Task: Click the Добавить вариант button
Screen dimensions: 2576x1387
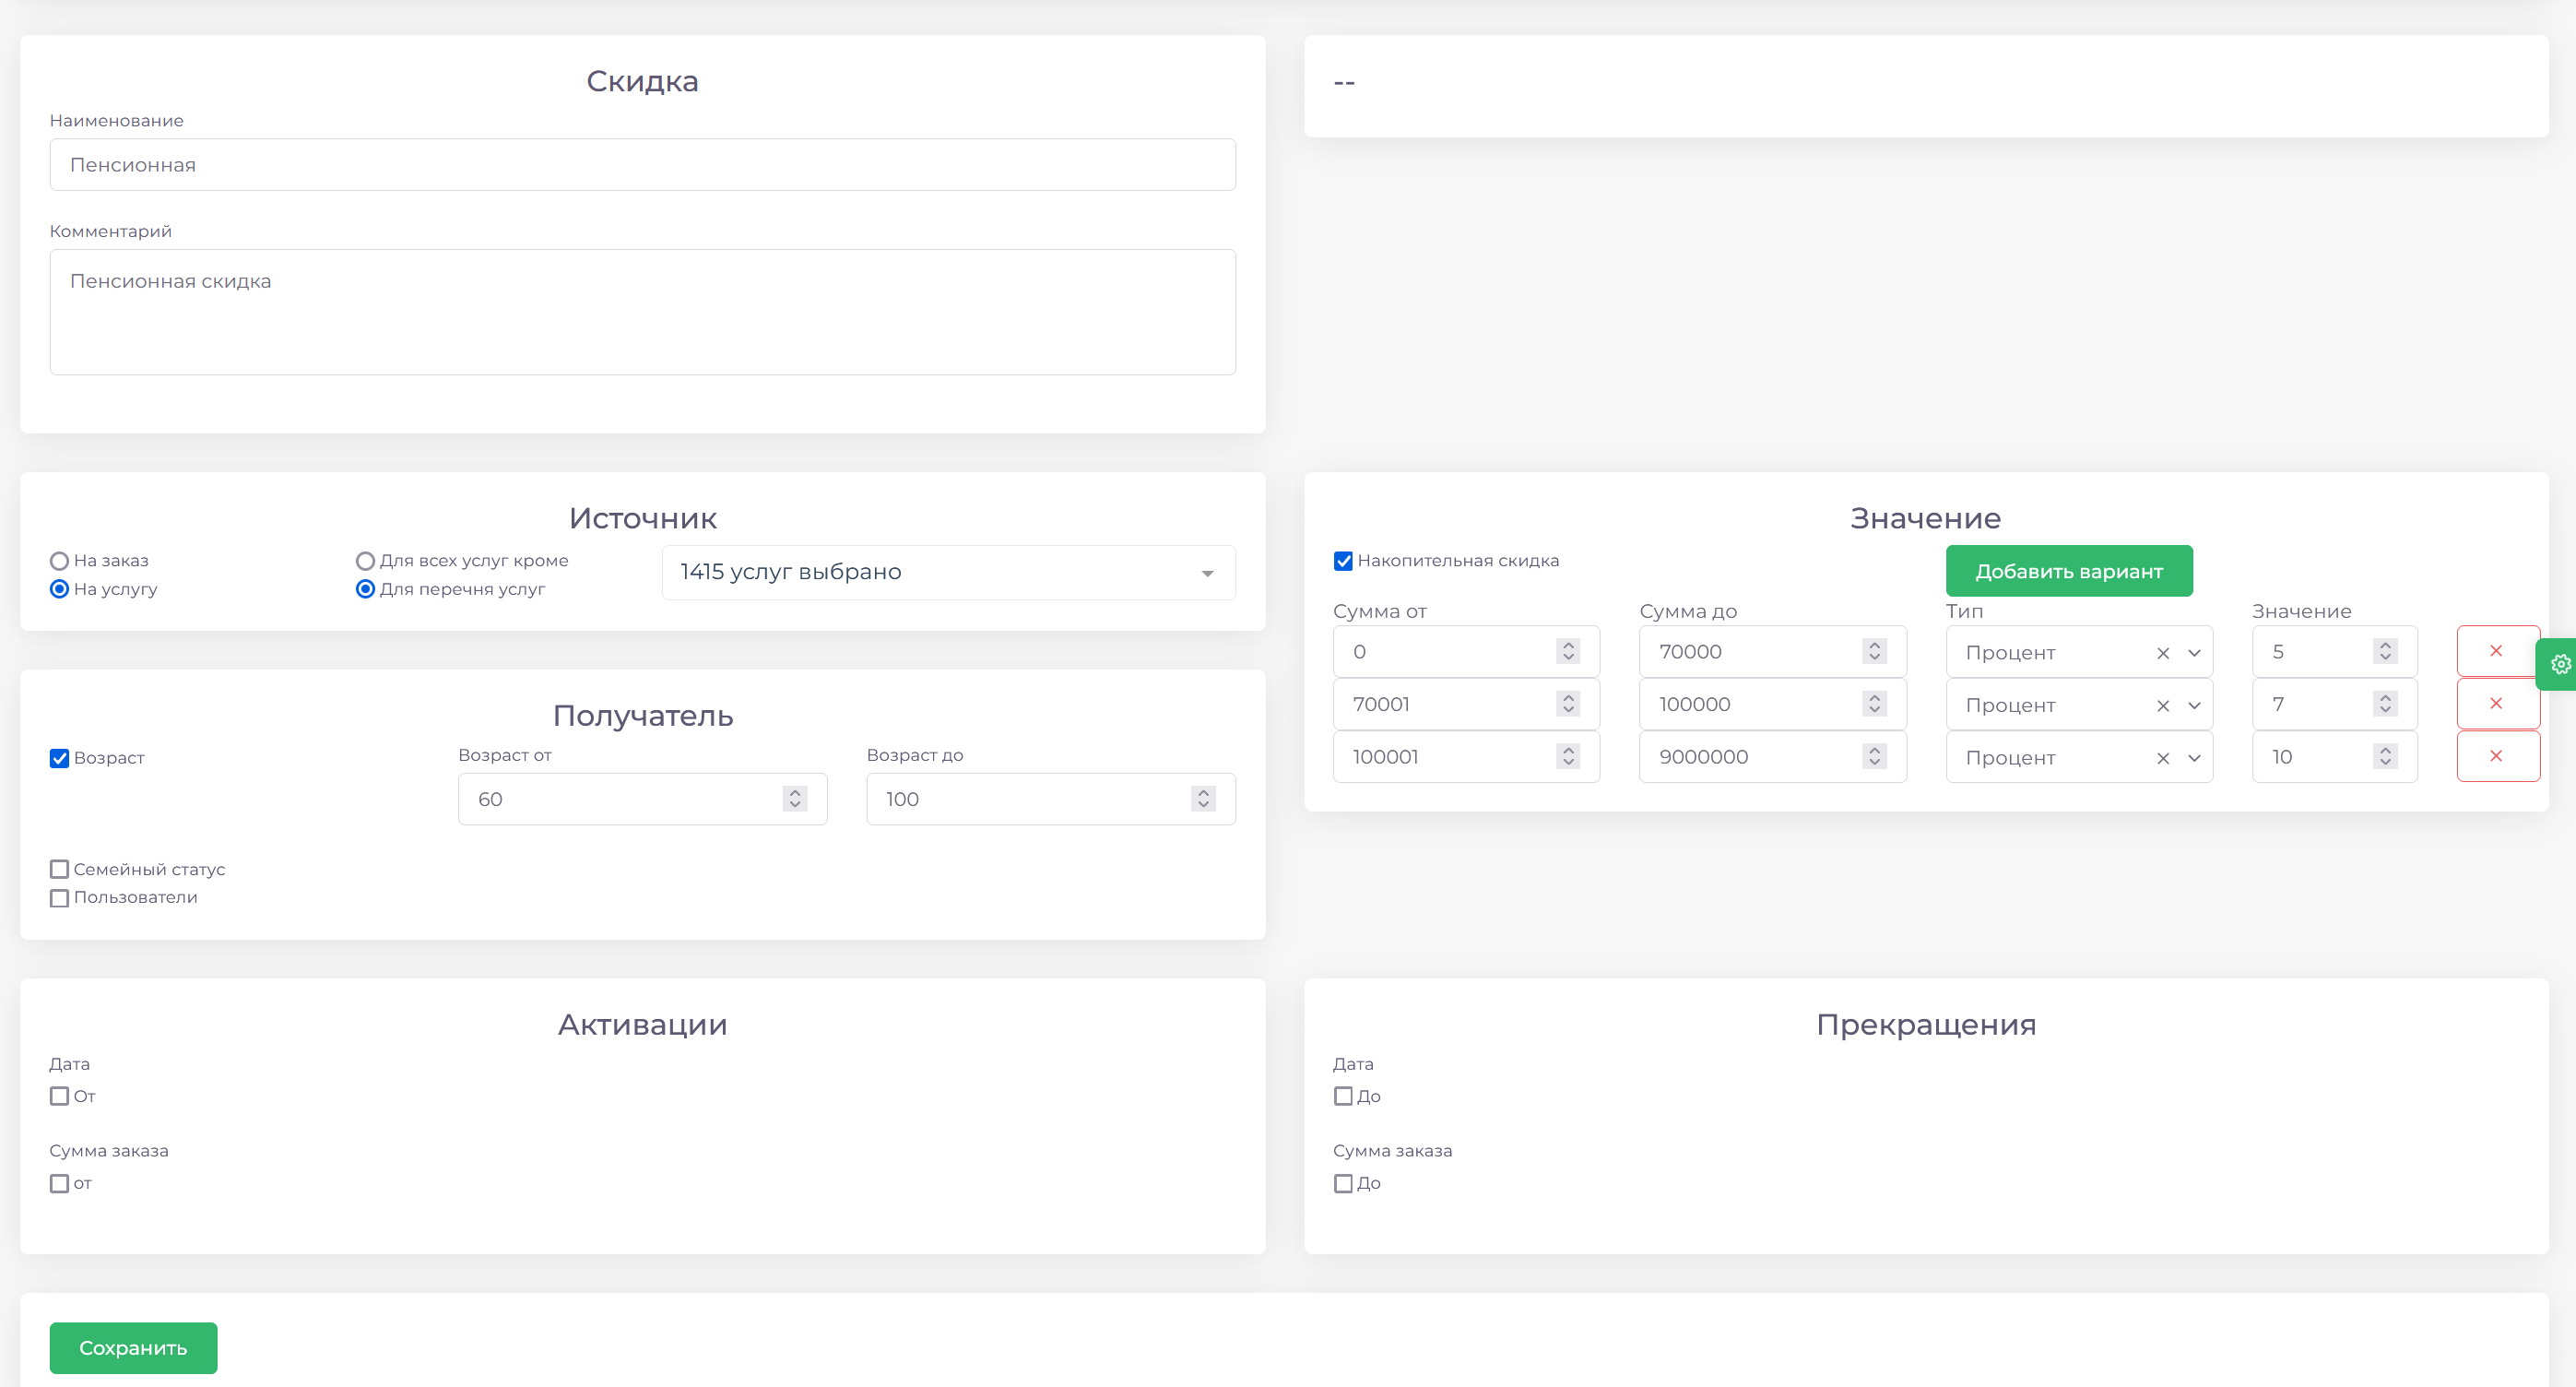Action: (2069, 571)
